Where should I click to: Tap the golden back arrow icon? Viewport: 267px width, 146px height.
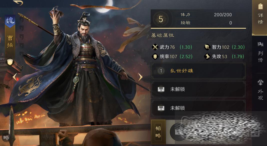[18, 3]
